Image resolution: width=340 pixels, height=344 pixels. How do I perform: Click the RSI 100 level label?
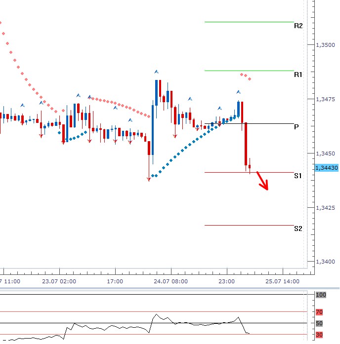coord(321,295)
